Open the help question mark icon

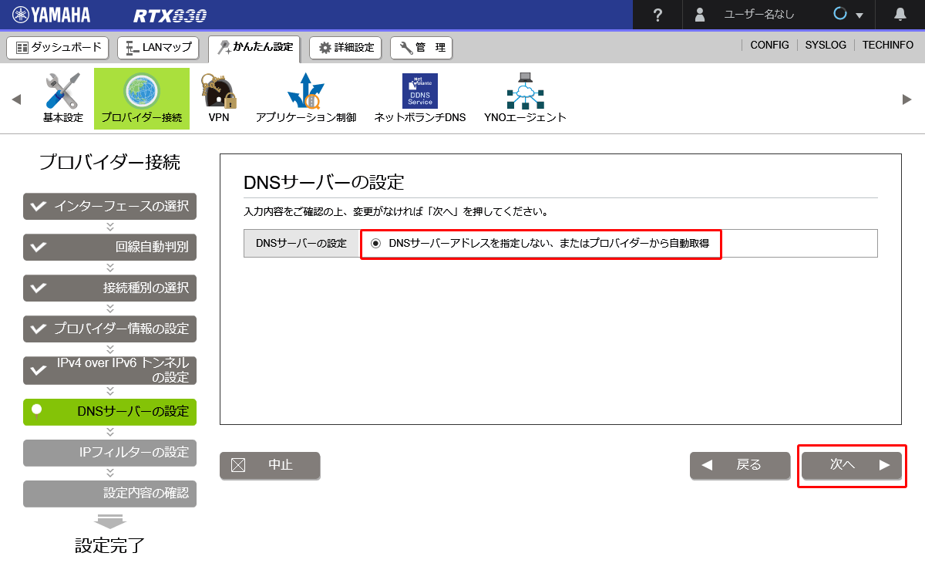[658, 15]
